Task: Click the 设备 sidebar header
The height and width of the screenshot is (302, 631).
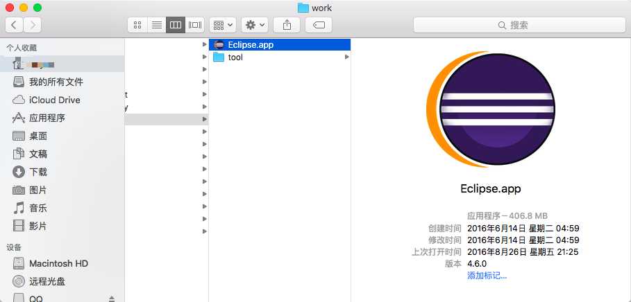Action: coord(14,247)
